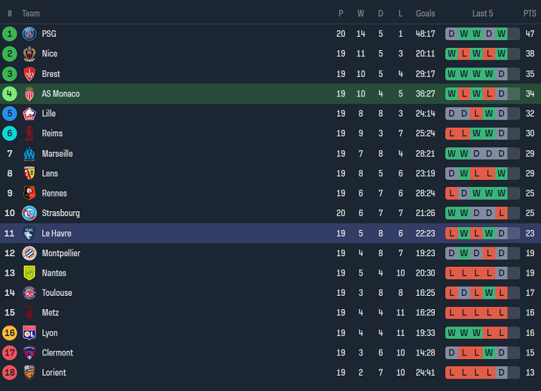
Task: Click the Lille club crest icon
Action: [29, 114]
